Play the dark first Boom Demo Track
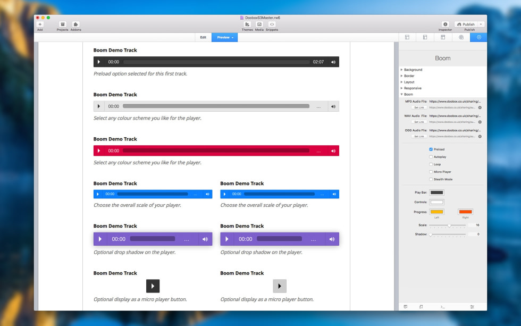 click(99, 62)
